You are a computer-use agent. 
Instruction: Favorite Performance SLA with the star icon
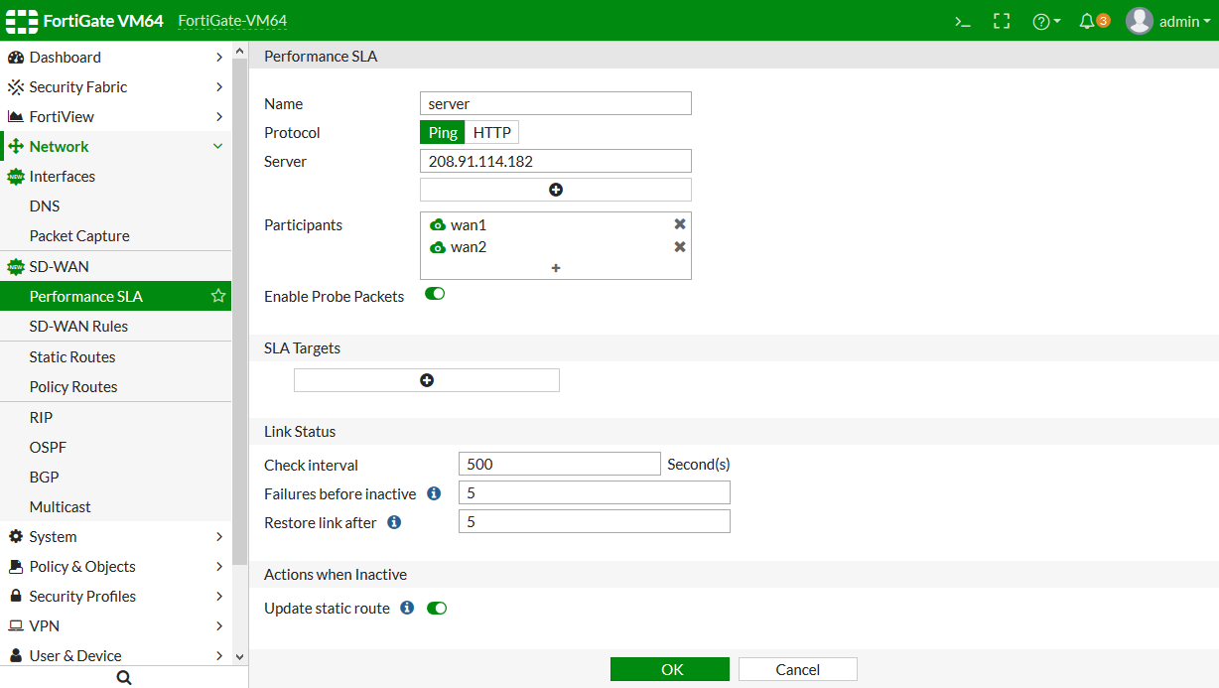(x=216, y=296)
